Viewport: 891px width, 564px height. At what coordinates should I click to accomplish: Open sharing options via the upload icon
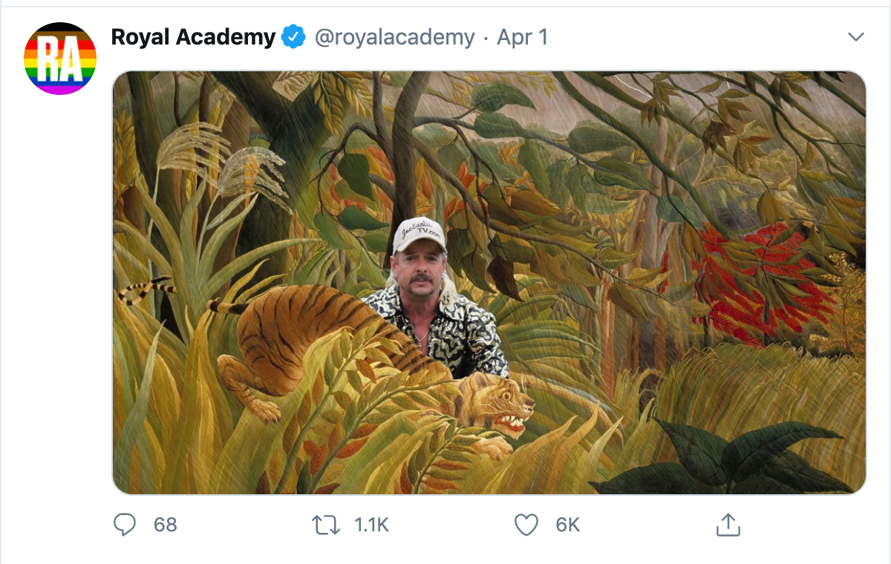pyautogui.click(x=728, y=525)
